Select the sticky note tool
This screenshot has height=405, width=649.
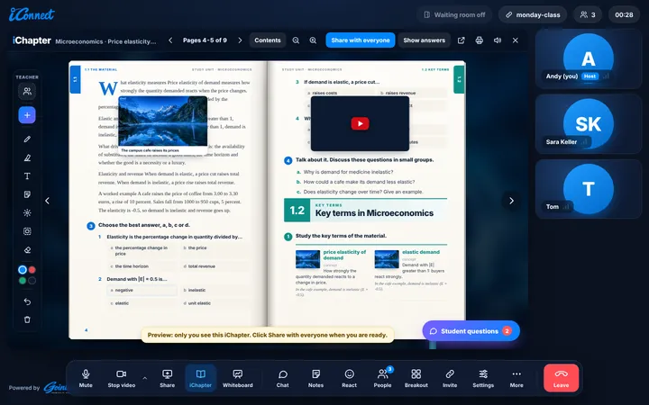click(x=27, y=194)
